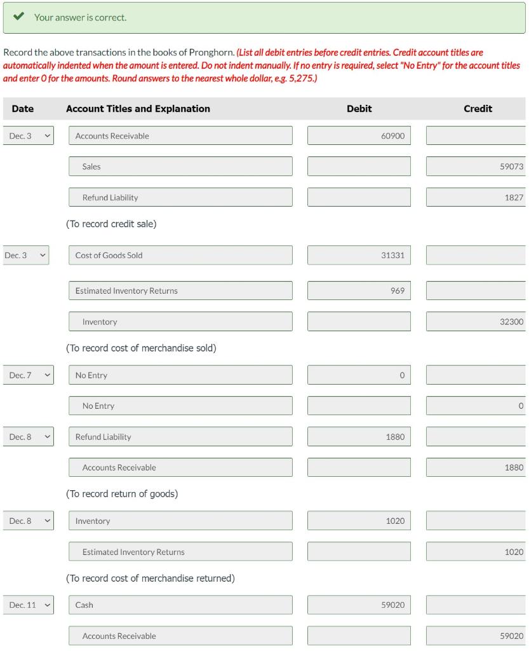Expand the second Dec. 8 date selector

tap(29, 520)
